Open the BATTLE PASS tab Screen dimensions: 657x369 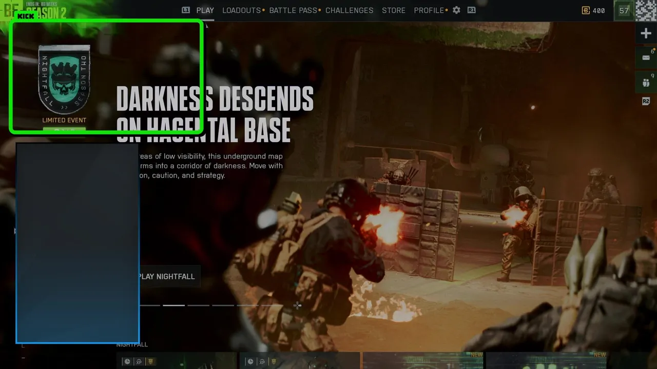(x=293, y=10)
